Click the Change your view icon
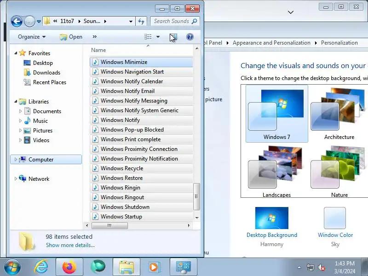 (148, 37)
